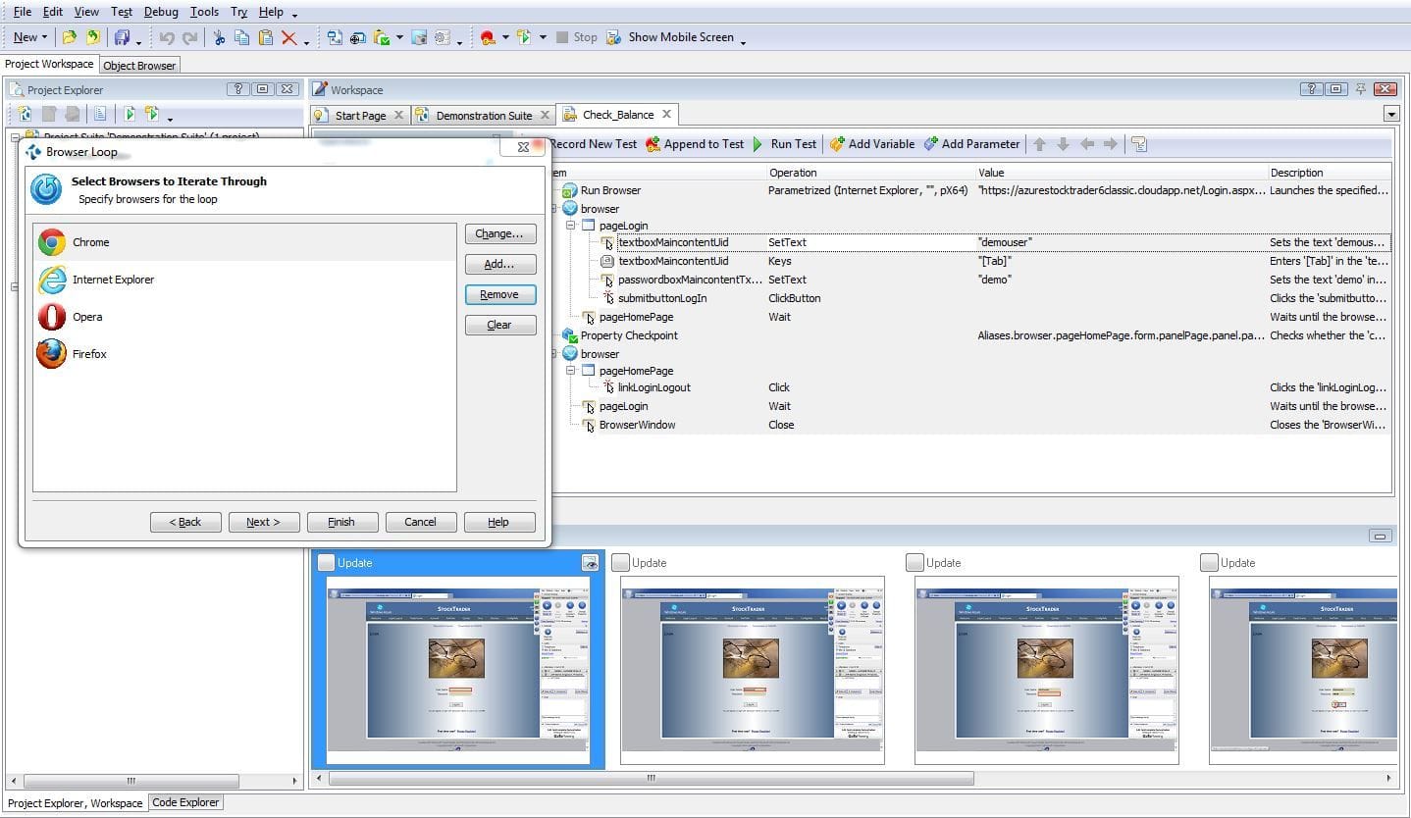Viewport: 1411px width, 818px height.
Task: Tick the Update checkbox above the second screenshot thumbnail
Action: pos(620,562)
